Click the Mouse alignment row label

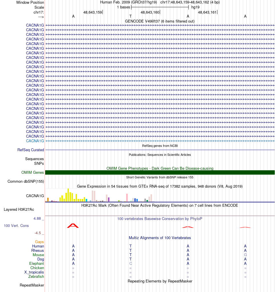coord(38,255)
